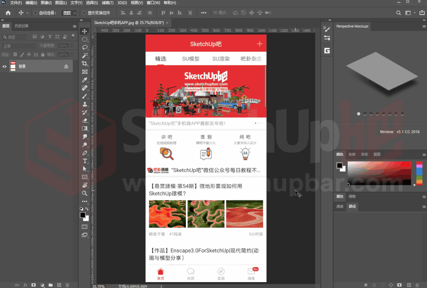
Task: Select the Horizontal Type tool
Action: pos(85,161)
